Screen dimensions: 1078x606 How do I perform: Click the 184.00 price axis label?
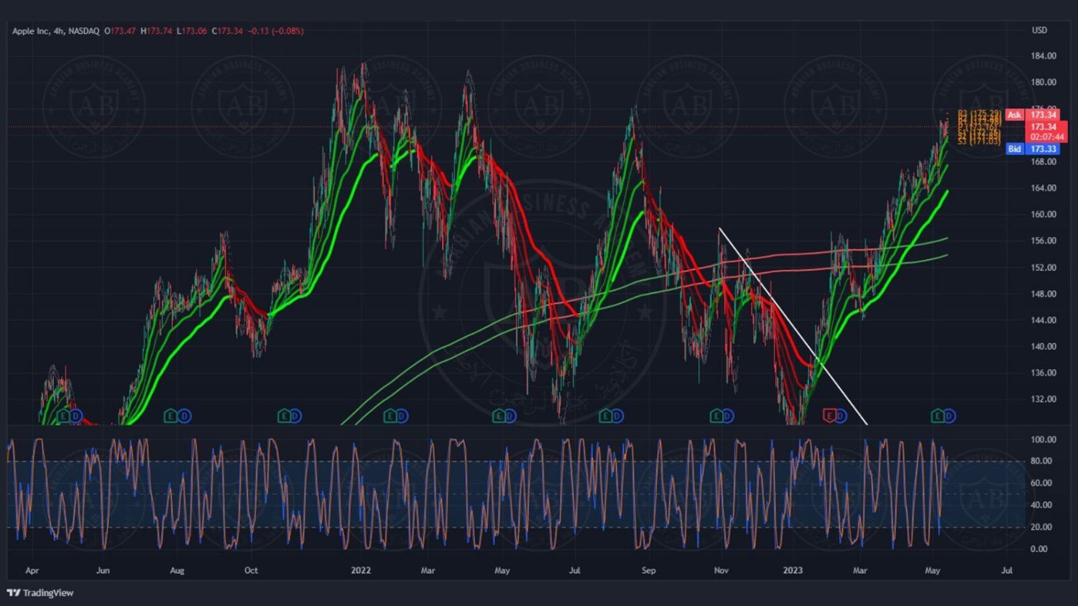point(1044,56)
